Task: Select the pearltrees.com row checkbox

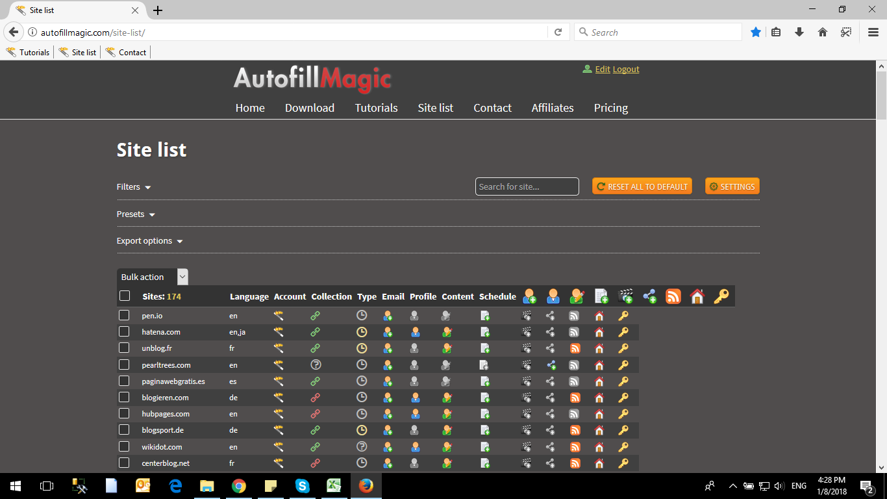Action: pos(124,365)
